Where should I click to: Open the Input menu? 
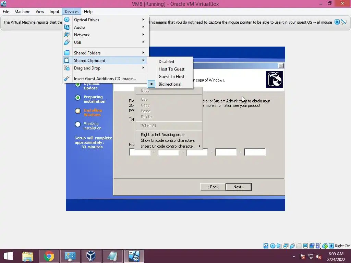tap(55, 12)
